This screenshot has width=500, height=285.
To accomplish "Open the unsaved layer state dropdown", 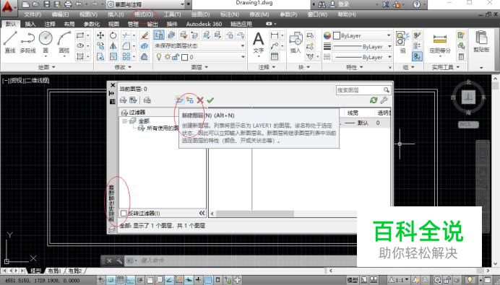I will point(199,46).
